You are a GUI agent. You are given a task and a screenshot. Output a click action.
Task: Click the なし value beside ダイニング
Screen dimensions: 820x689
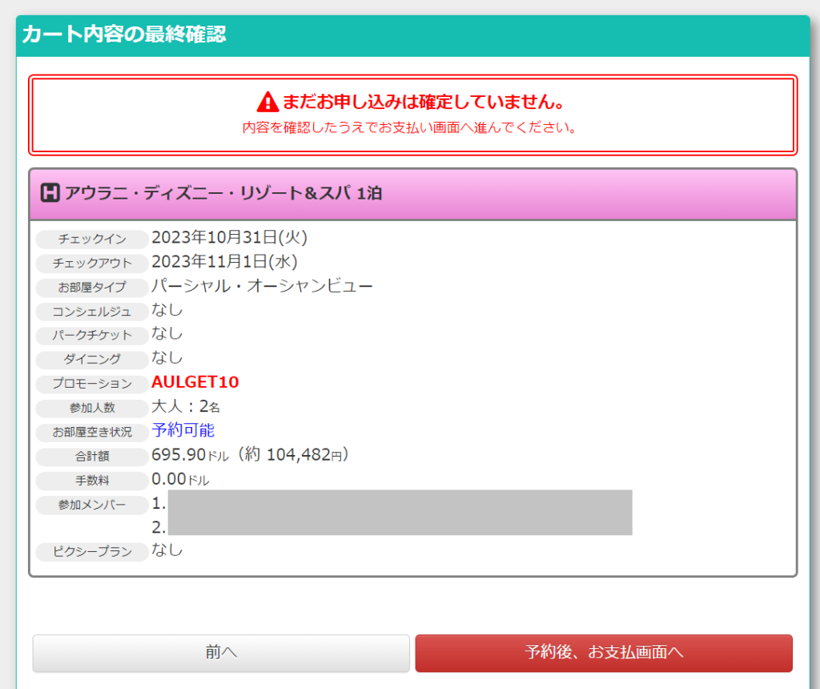point(167,357)
